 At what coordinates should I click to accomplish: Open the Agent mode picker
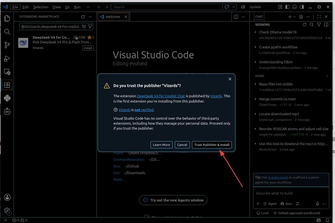pyautogui.click(x=270, y=204)
